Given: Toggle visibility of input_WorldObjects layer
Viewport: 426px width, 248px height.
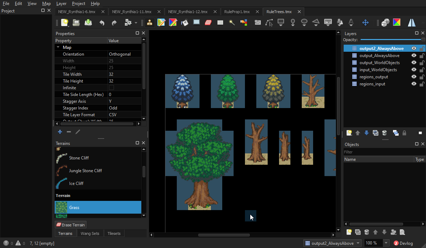Looking at the screenshot, I should point(414,70).
